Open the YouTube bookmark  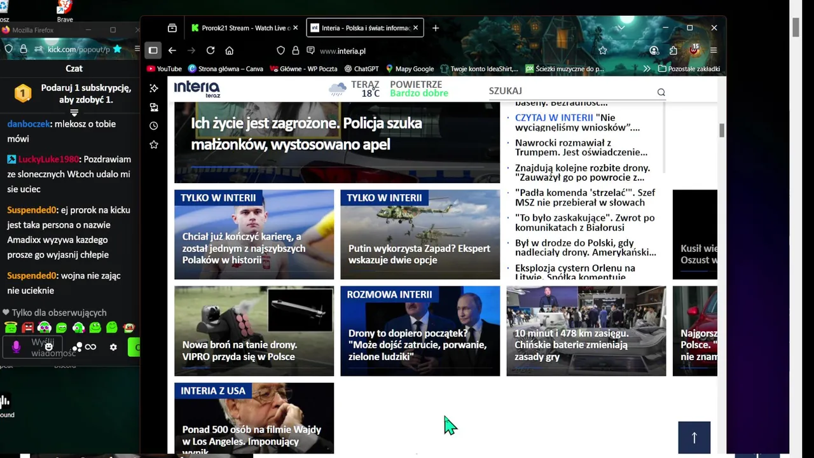click(164, 69)
